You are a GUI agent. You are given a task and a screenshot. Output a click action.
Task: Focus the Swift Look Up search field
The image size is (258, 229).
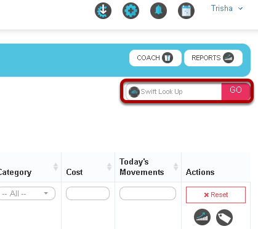[174, 91]
